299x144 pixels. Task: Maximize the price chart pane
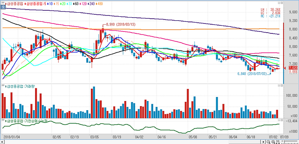[281, 3]
